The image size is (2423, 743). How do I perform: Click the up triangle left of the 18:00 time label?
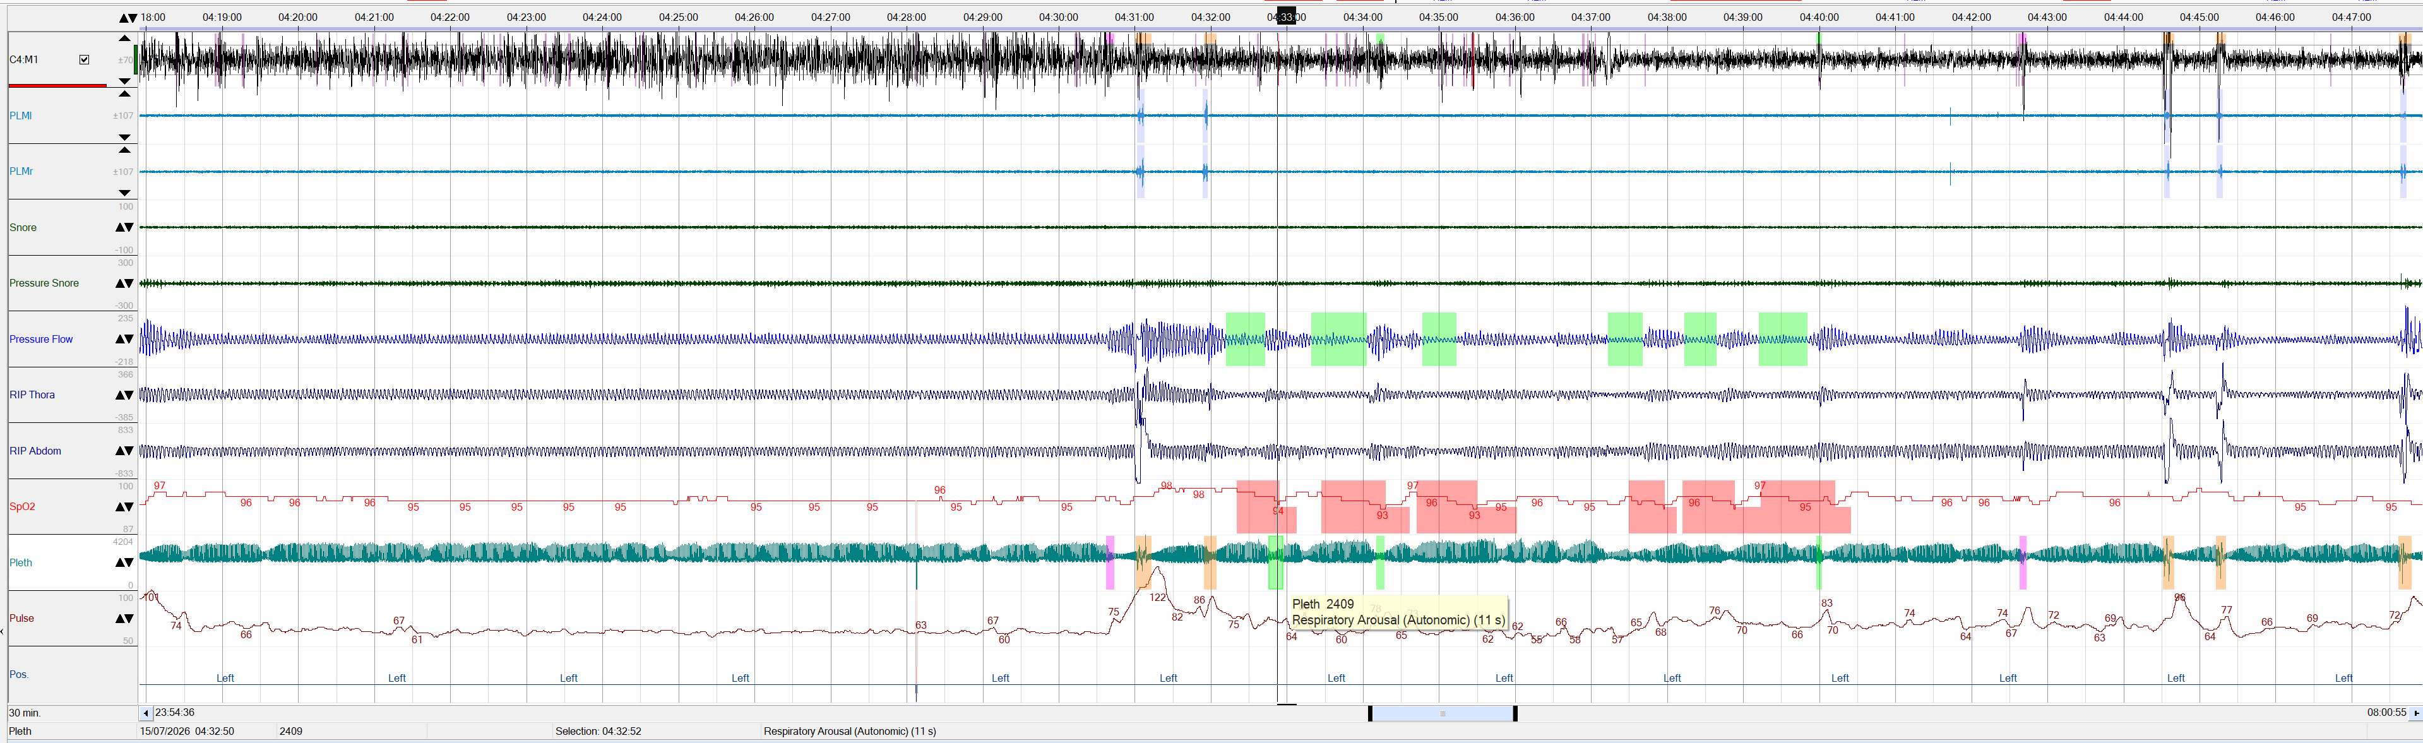pyautogui.click(x=123, y=18)
